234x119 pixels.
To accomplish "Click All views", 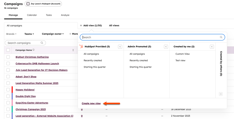I will tap(114, 26).
